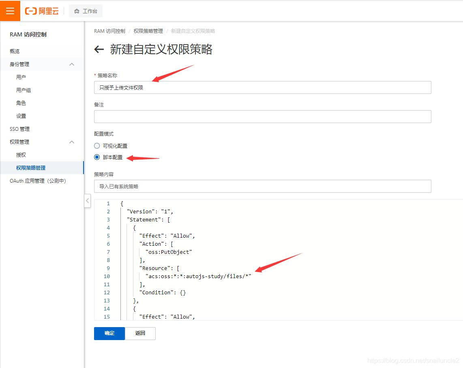This screenshot has height=368, width=463.
Task: Click the 确定 button
Action: [109, 333]
